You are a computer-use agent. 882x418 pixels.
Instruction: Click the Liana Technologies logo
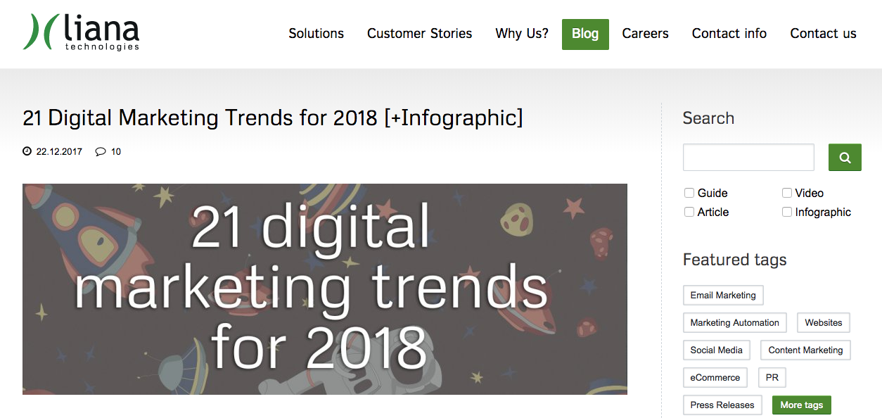click(x=81, y=32)
